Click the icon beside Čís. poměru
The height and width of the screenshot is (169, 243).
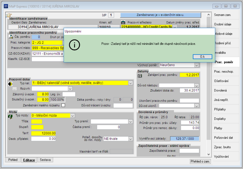(11, 37)
